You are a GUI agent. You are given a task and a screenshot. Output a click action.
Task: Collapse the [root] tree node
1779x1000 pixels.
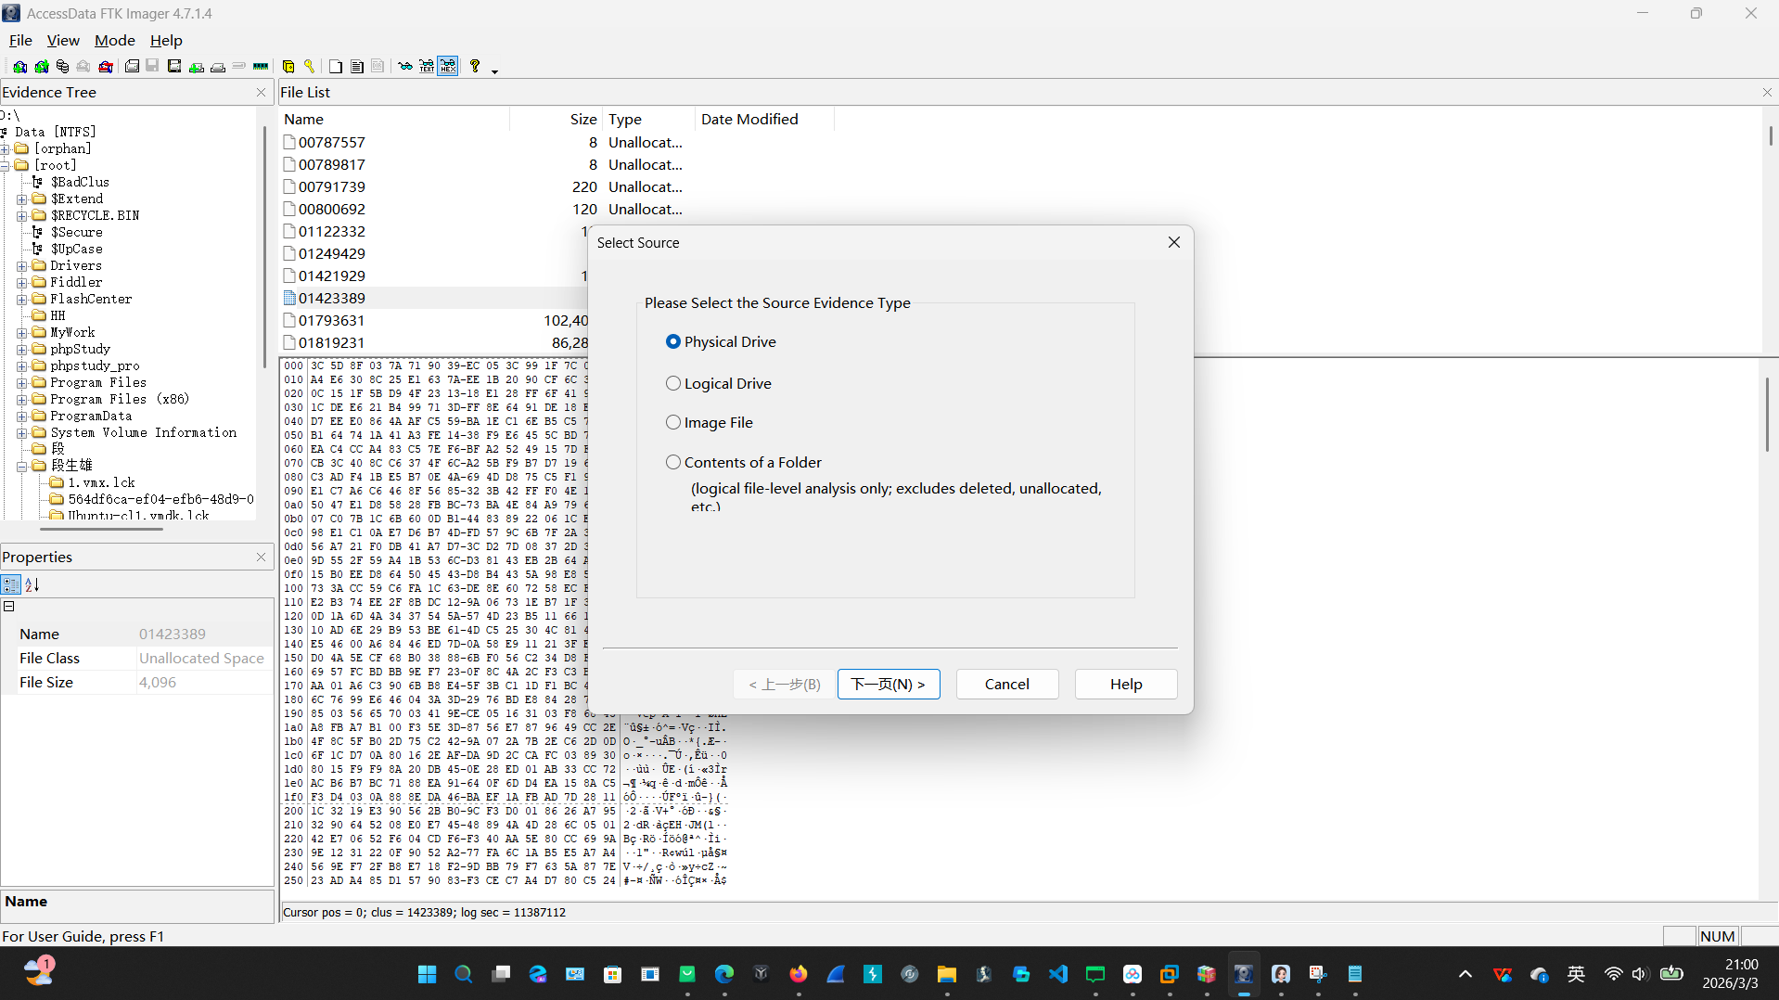tap(6, 166)
